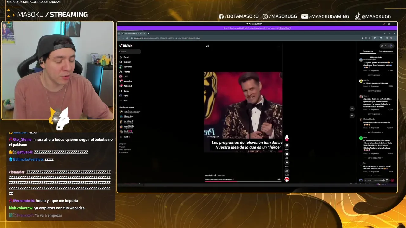Open the Explorar page in TikTok sidebar

click(125, 62)
